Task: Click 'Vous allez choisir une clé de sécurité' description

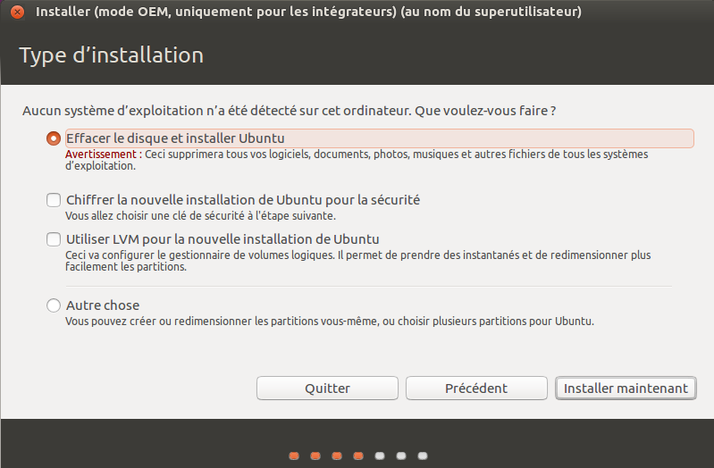Action: click(x=200, y=216)
